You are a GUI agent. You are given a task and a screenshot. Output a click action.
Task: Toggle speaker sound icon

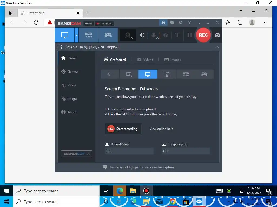coord(142,35)
